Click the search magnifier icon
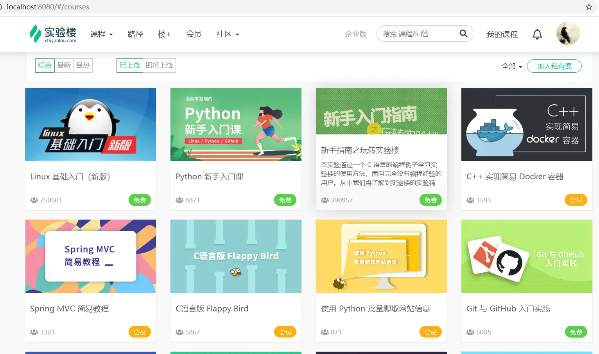This screenshot has width=599, height=354. (x=463, y=34)
